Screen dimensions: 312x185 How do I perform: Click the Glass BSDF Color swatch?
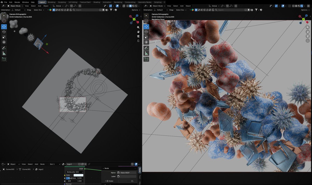[79, 175]
